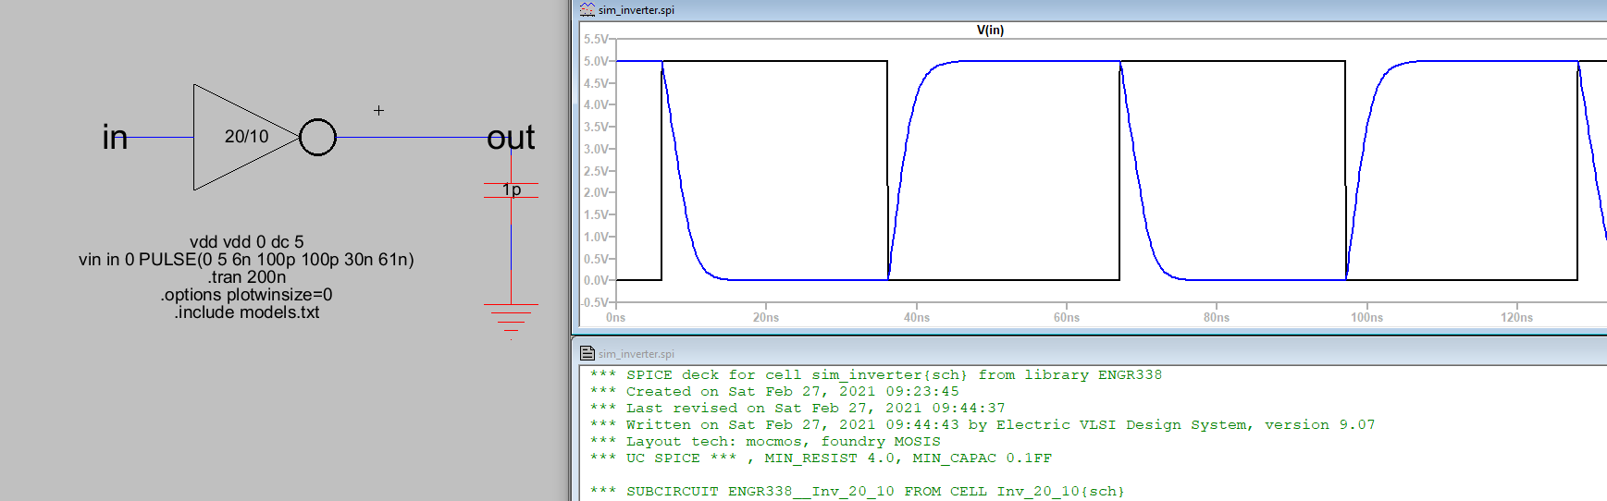Select the '.include models.txt' directive

(x=247, y=312)
